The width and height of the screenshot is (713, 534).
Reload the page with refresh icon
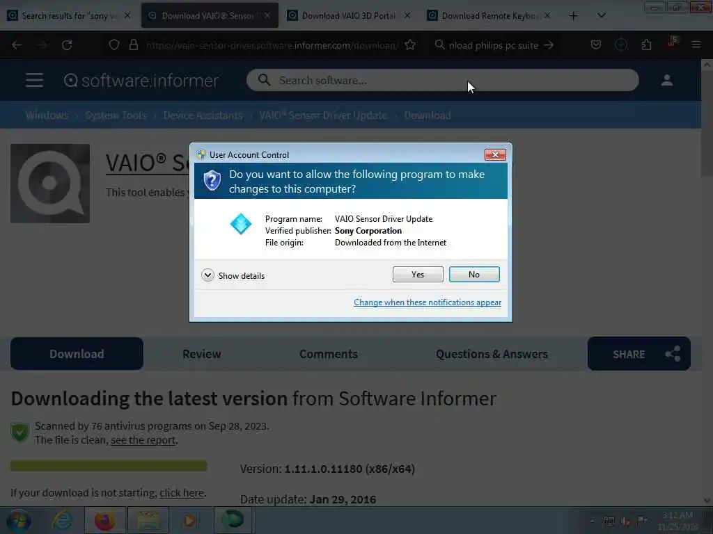pyautogui.click(x=67, y=45)
